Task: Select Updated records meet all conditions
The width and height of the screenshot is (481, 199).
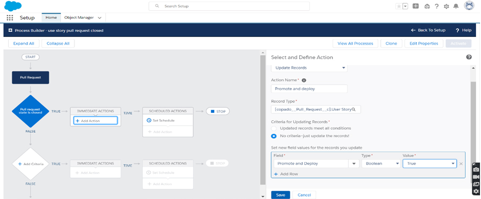Action: [274, 128]
